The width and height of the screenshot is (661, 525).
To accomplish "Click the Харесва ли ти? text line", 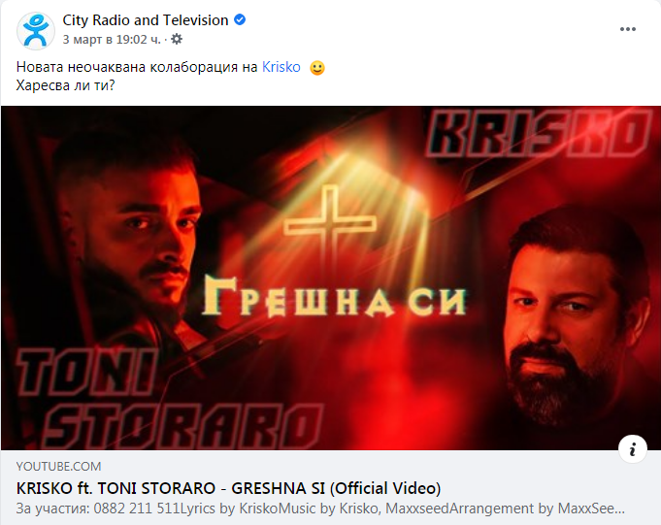I will 65,85.
